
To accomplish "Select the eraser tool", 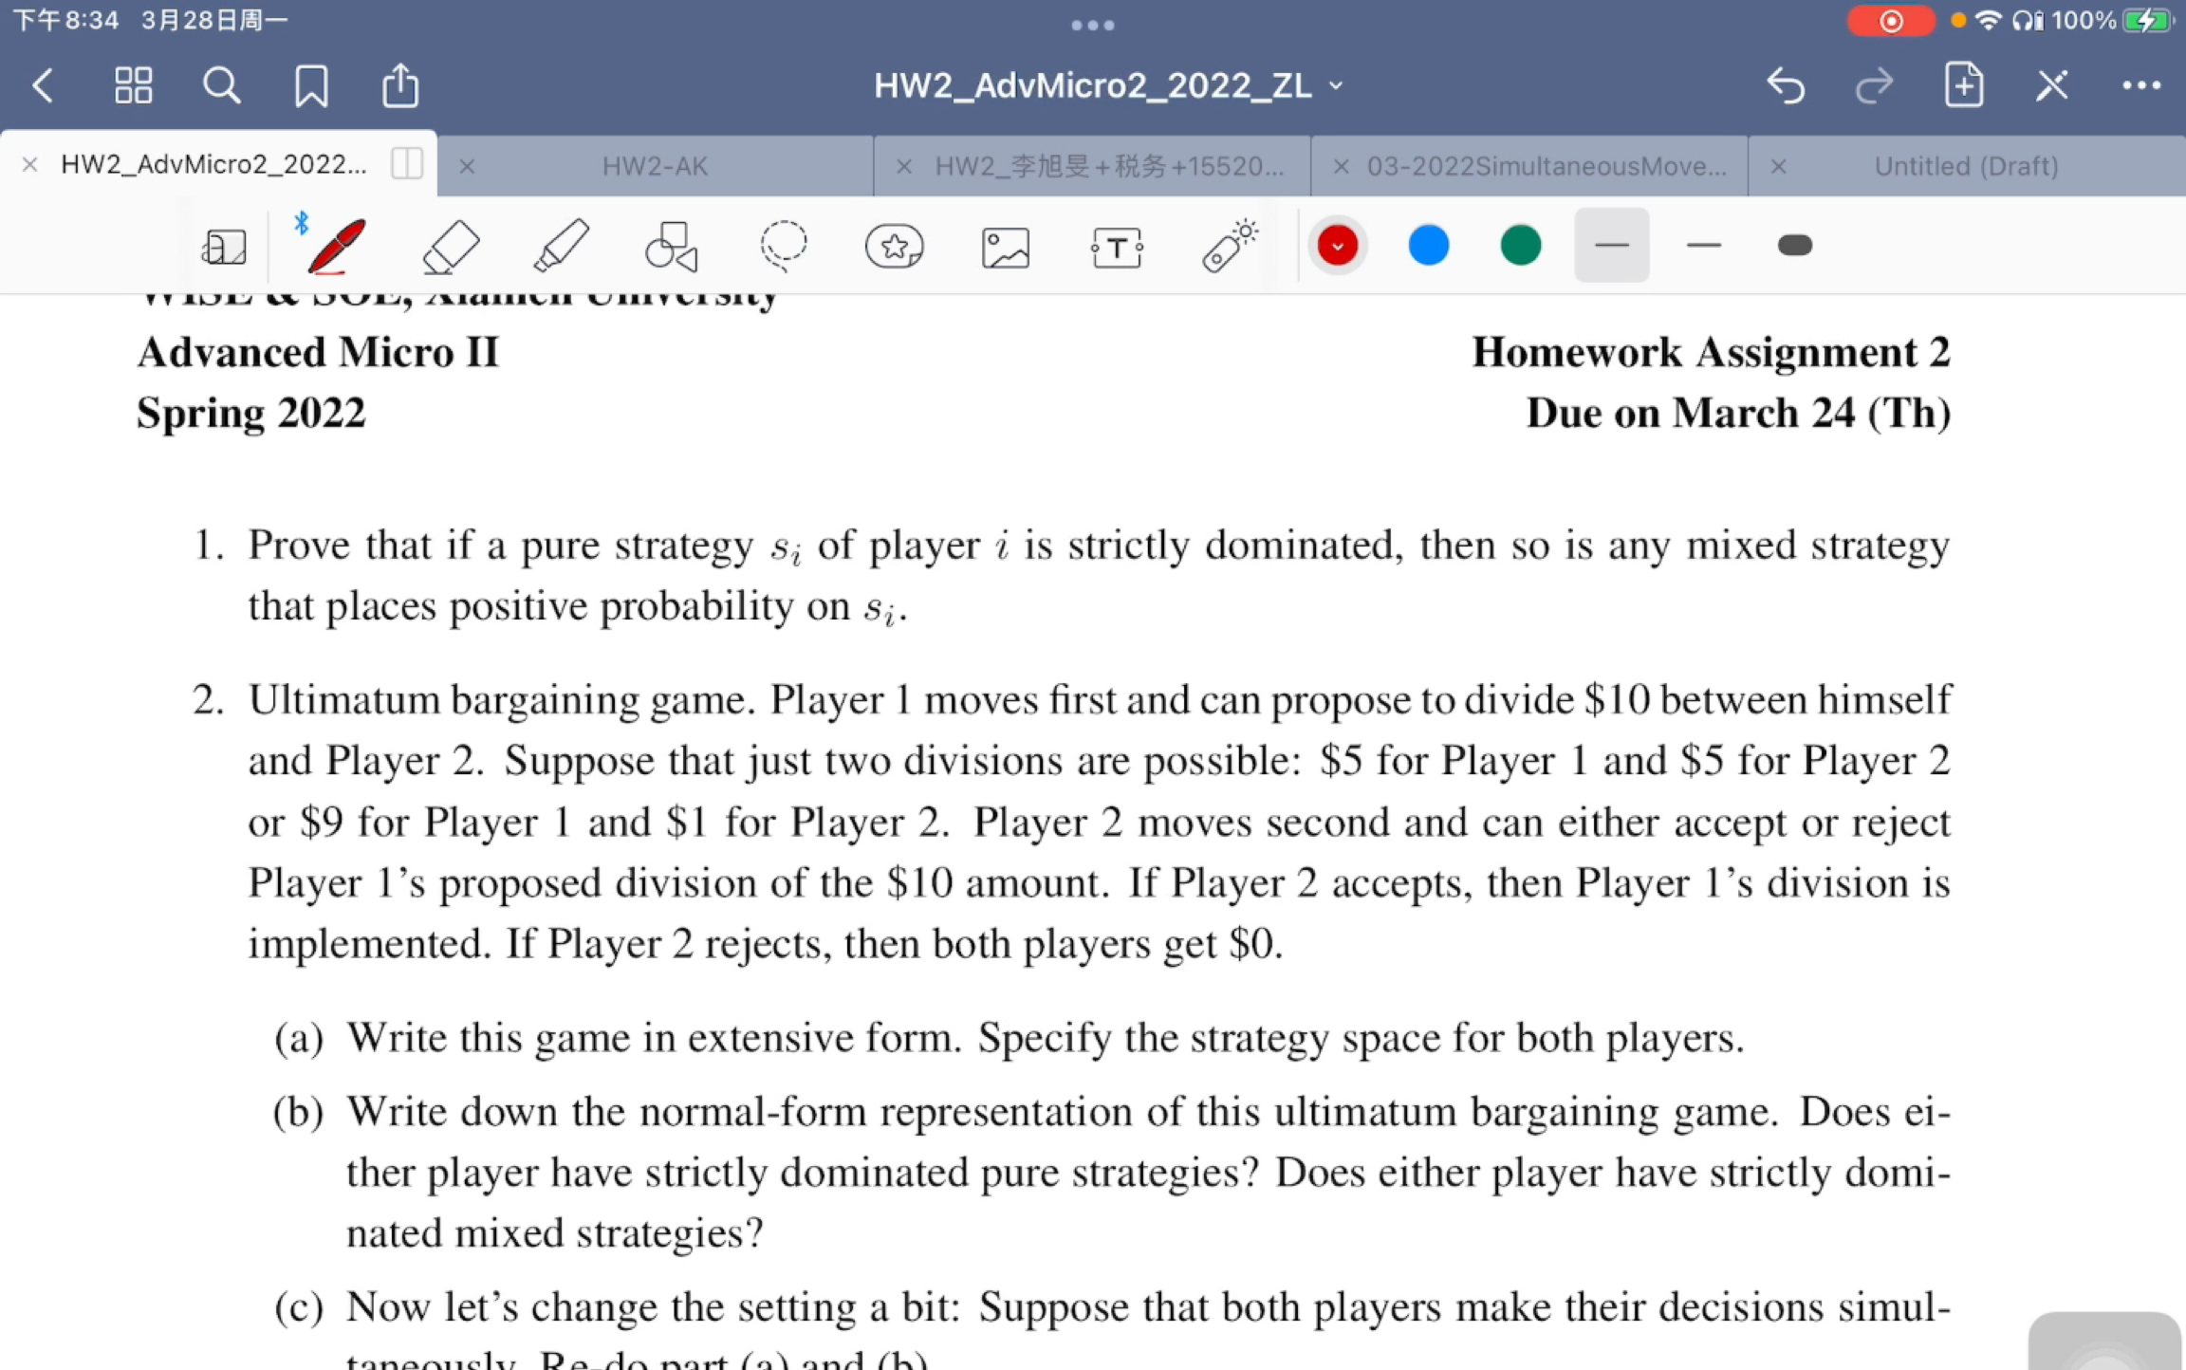I will (x=451, y=247).
